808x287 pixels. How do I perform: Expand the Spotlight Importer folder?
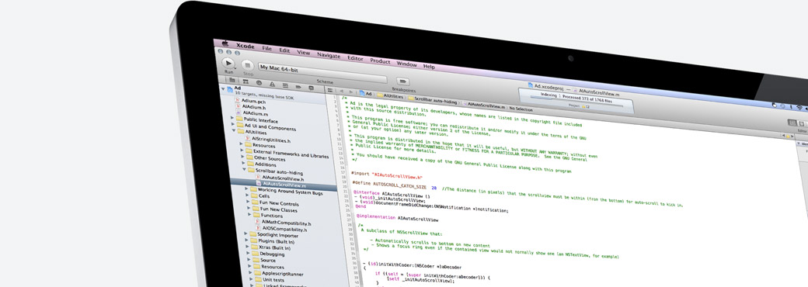point(246,233)
